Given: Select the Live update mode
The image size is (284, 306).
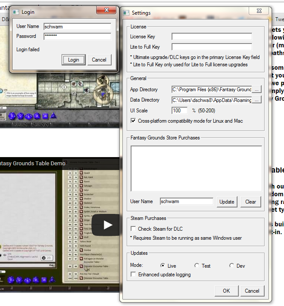Looking at the screenshot, I should pos(162,266).
